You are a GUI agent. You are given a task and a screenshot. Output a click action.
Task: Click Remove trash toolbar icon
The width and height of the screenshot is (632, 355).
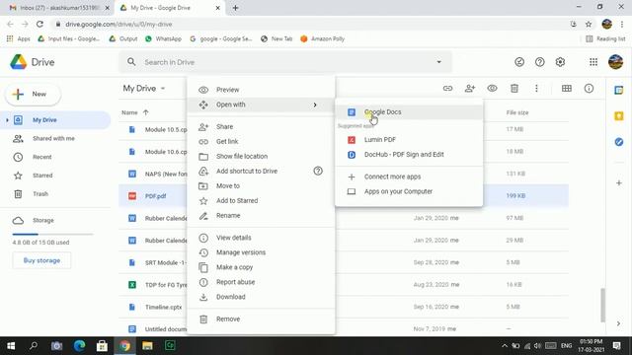tap(514, 88)
